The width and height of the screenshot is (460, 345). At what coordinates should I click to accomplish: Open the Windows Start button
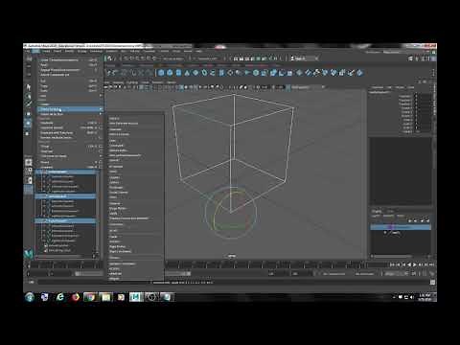(x=30, y=297)
